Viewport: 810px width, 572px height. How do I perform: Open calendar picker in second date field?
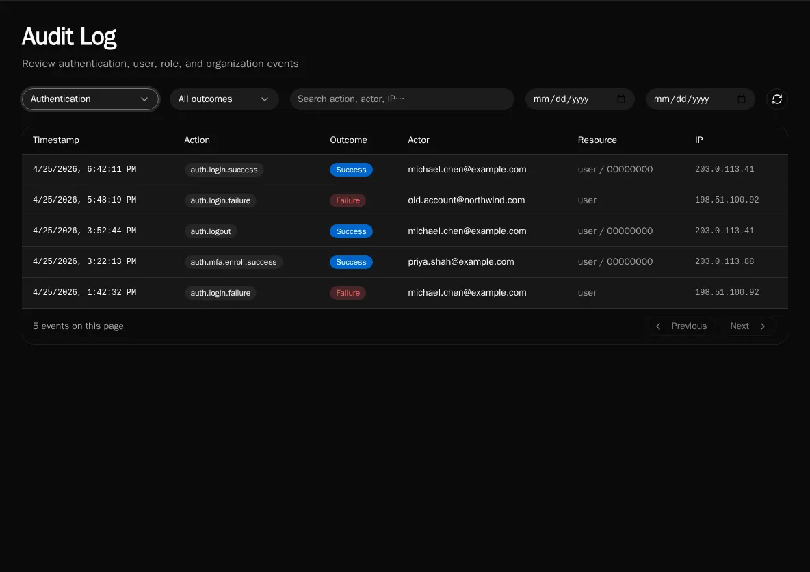tap(742, 99)
